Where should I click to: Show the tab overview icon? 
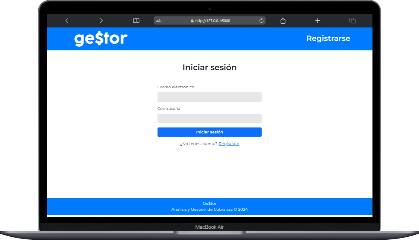click(352, 21)
